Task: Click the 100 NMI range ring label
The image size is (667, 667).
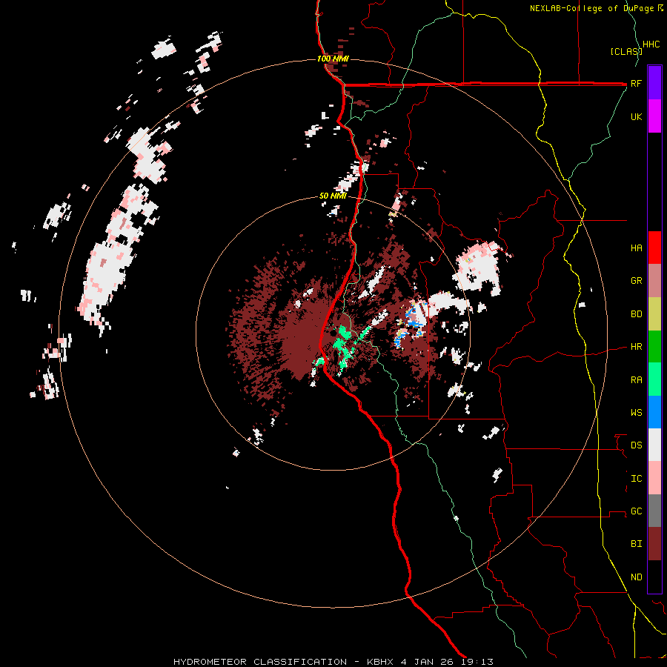Action: (x=333, y=59)
